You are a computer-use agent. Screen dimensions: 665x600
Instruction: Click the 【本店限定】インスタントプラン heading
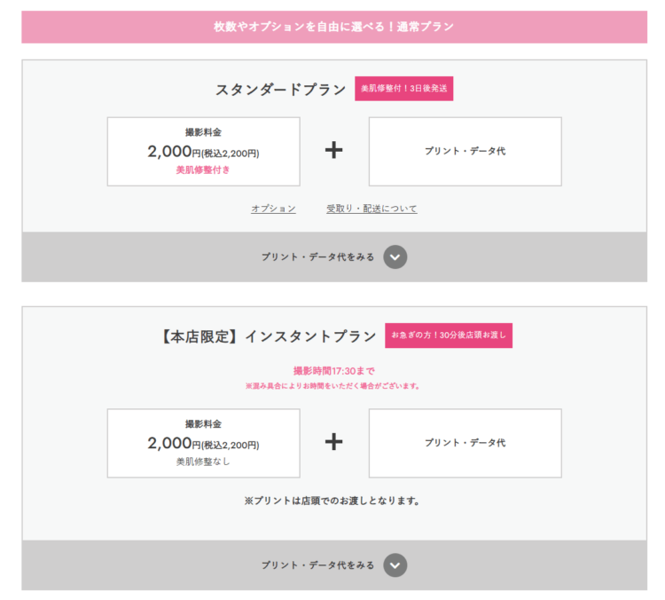pyautogui.click(x=268, y=336)
